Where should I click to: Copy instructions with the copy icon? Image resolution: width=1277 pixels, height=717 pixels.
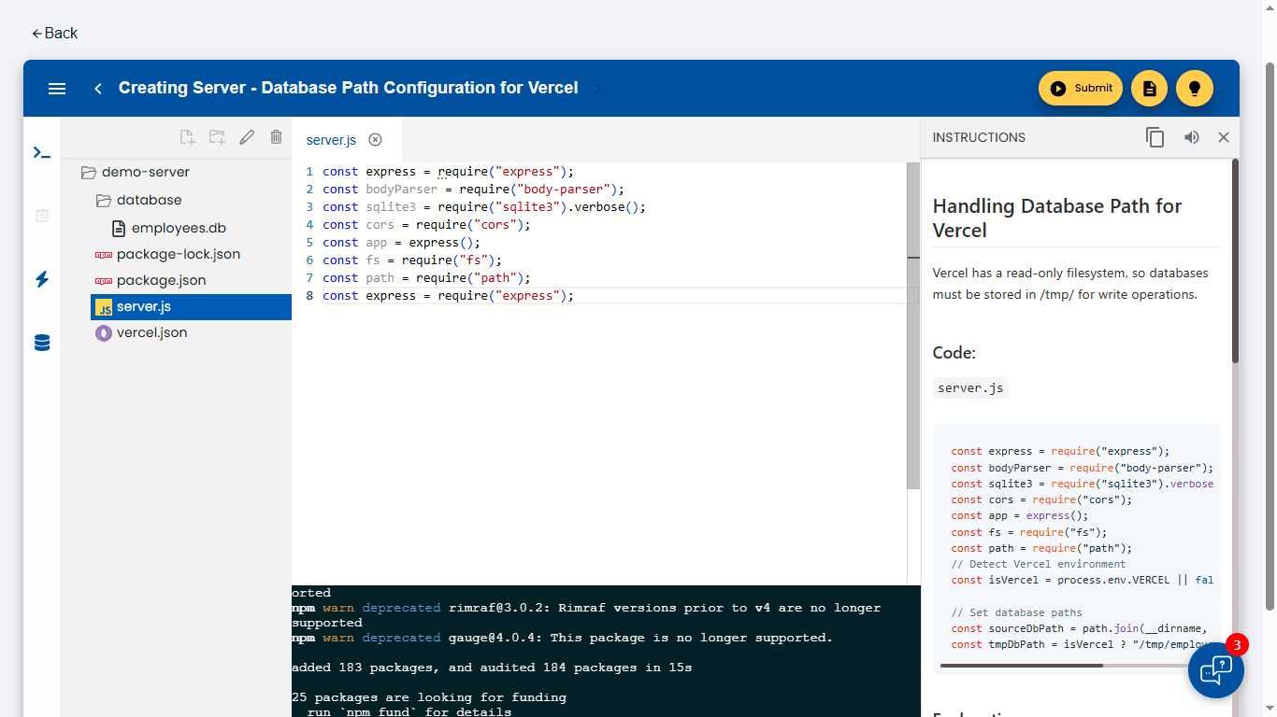point(1155,137)
